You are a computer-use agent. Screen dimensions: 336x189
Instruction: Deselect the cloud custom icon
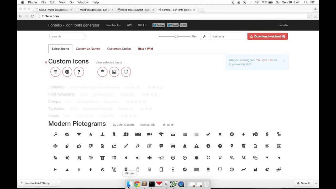click(102, 72)
